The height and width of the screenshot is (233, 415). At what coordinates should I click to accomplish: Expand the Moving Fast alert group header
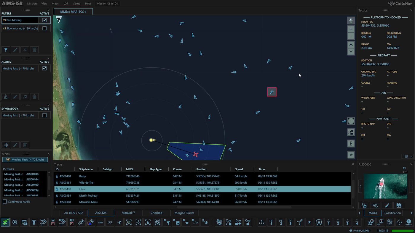[25, 160]
